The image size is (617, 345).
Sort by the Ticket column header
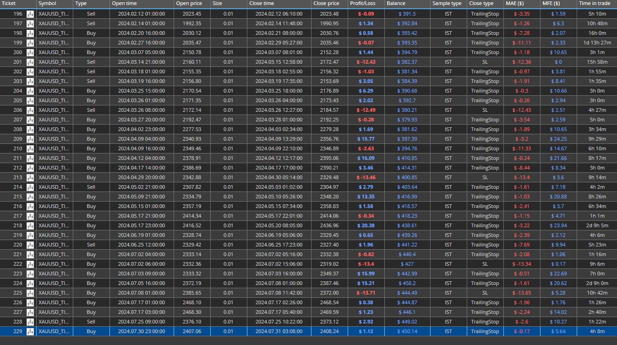18,4
